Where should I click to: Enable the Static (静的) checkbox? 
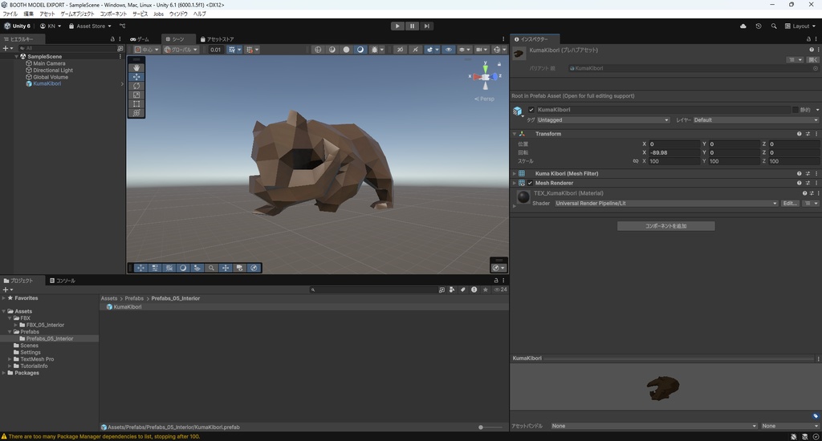[x=796, y=110]
